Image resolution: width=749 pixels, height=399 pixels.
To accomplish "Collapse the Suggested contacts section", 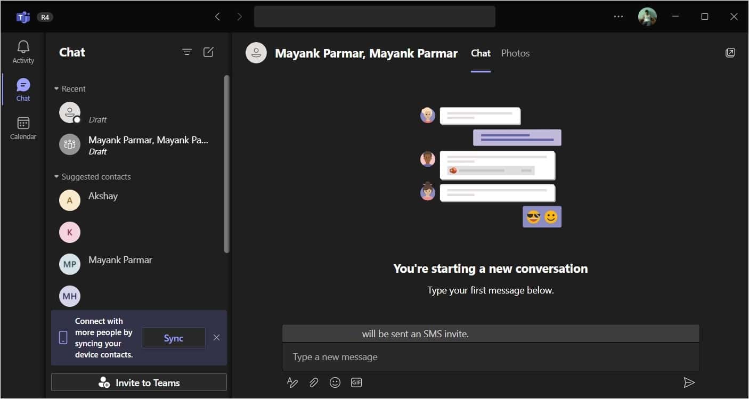I will click(93, 177).
